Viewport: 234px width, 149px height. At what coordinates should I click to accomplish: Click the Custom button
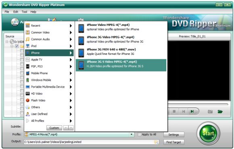(x=54, y=128)
